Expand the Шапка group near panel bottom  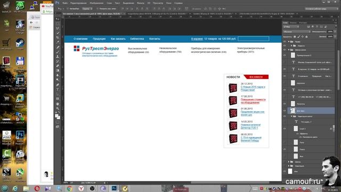[x=289, y=162]
